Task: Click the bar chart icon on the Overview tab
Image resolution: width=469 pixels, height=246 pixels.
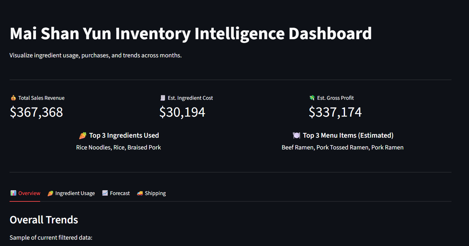Action: coord(13,193)
